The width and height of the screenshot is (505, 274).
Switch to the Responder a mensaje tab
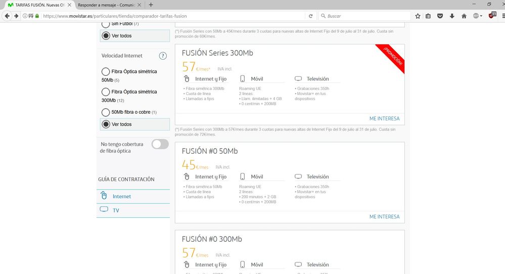(x=105, y=5)
